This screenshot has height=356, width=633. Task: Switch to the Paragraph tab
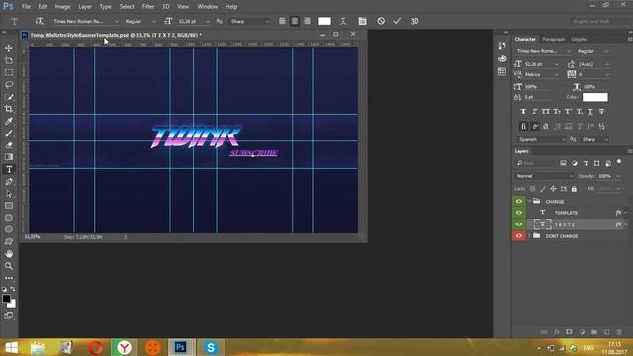tap(554, 39)
